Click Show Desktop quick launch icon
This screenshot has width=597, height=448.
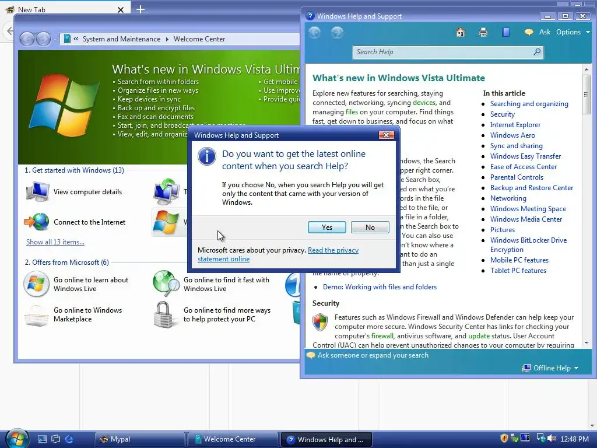[42, 439]
